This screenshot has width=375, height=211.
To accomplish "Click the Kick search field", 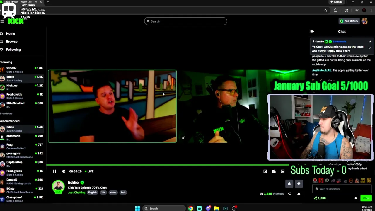I will [185, 21].
